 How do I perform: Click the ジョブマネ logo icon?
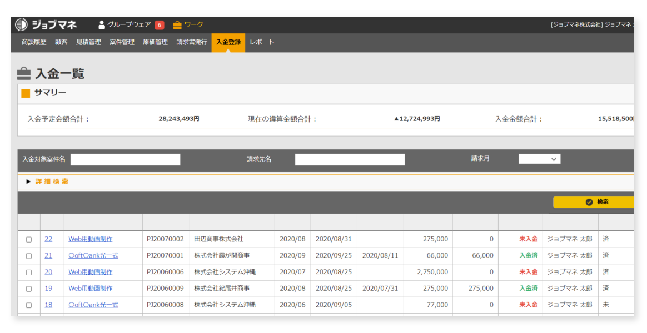click(21, 25)
